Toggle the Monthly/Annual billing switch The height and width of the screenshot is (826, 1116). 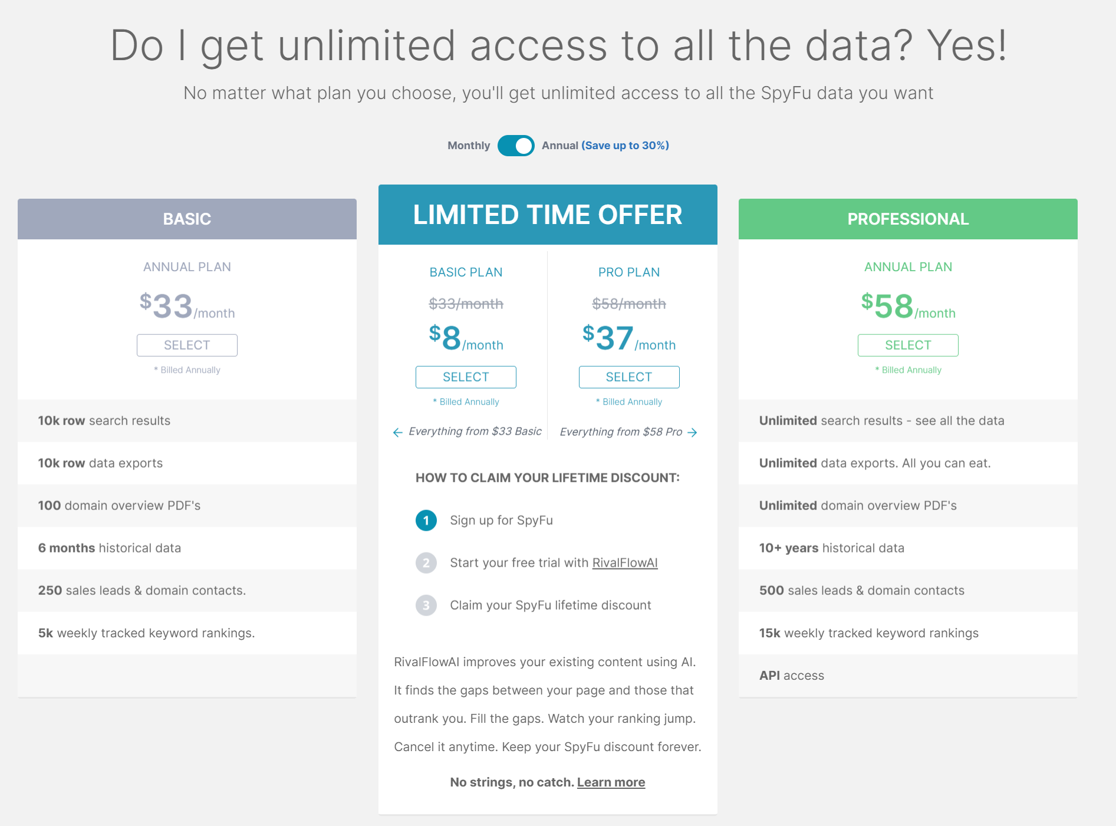coord(516,146)
